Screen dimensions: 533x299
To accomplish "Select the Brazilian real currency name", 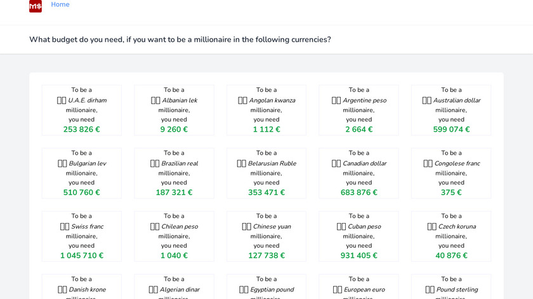I will (x=180, y=163).
